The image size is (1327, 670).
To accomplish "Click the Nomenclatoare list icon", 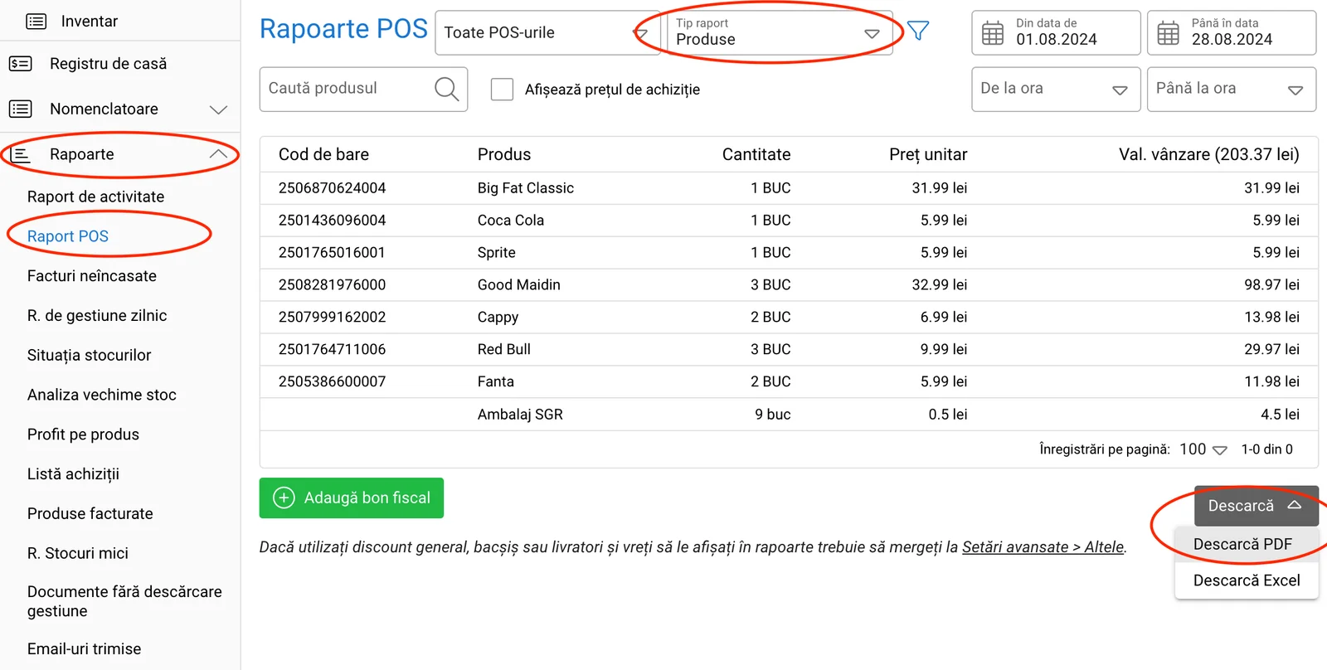I will point(20,109).
